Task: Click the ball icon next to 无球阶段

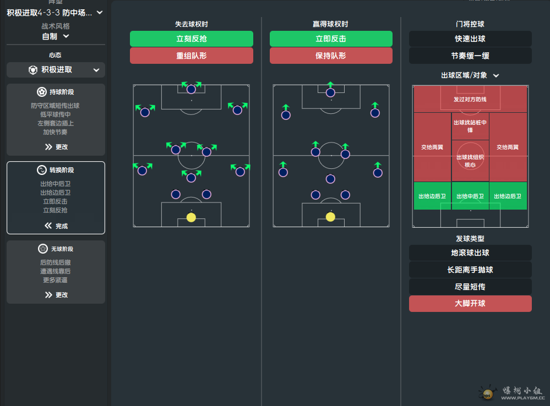Action: point(43,249)
